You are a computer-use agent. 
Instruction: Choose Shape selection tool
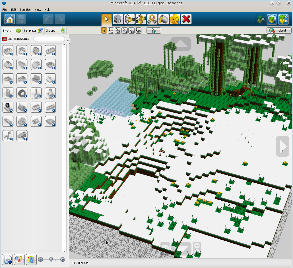coord(131,30)
